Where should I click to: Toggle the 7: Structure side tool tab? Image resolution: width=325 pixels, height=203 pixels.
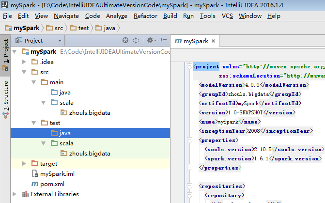(x=5, y=99)
